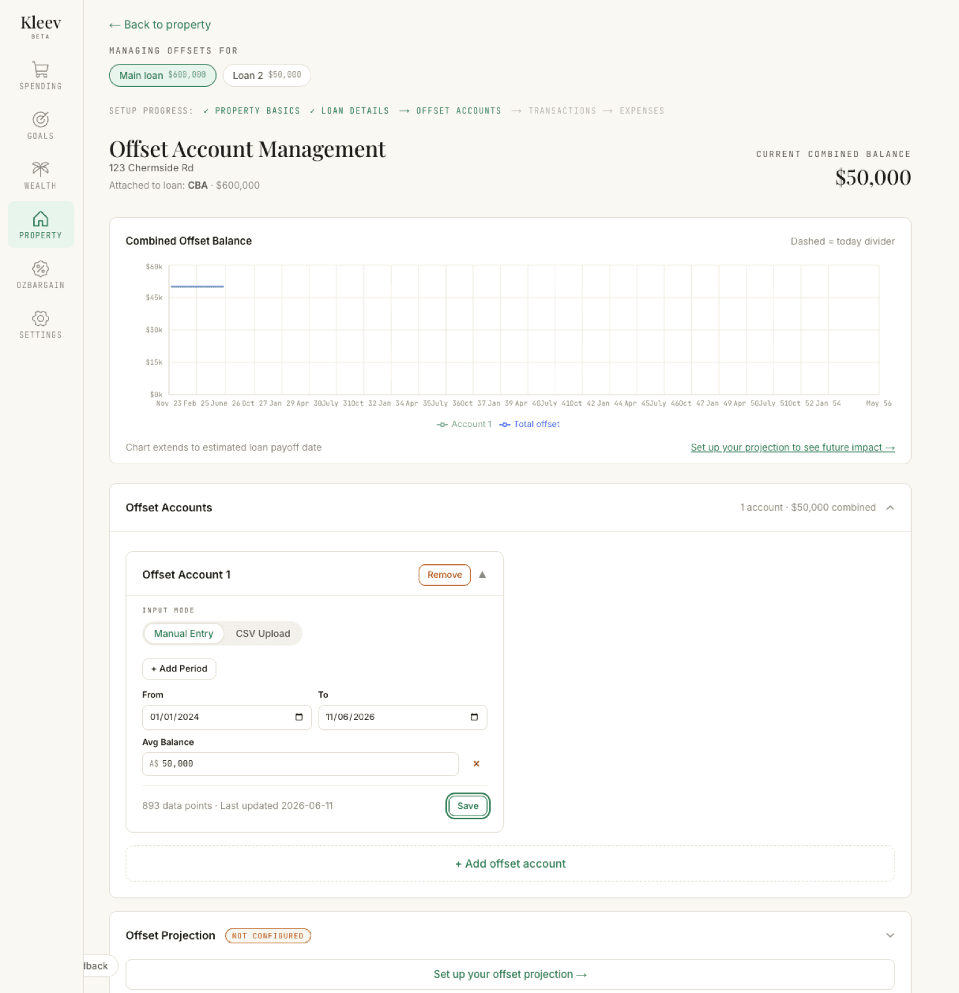959x993 pixels.
Task: Click the From date field
Action: tap(227, 717)
